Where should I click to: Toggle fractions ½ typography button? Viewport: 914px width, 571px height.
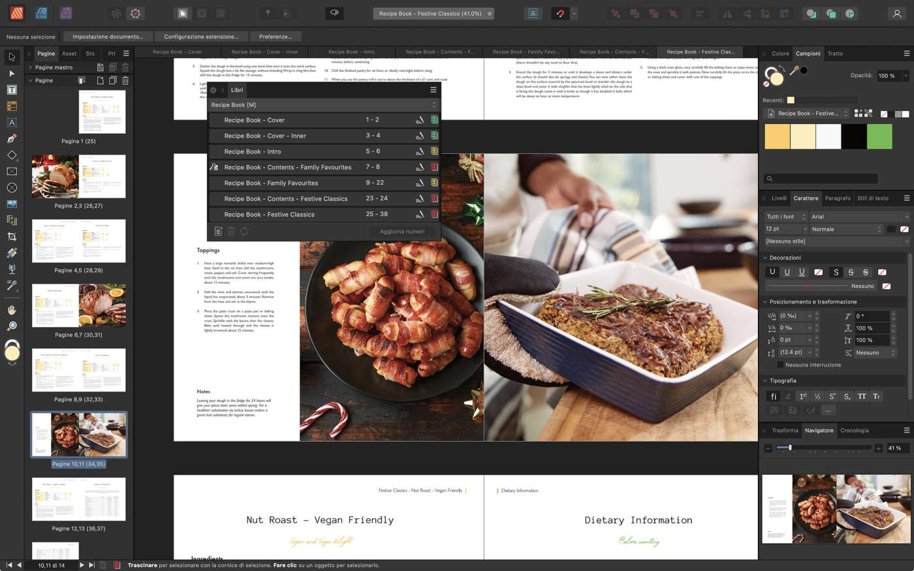(817, 396)
